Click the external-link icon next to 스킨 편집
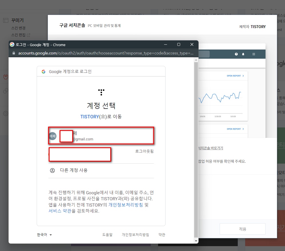285x251 pixels. (x=29, y=35)
